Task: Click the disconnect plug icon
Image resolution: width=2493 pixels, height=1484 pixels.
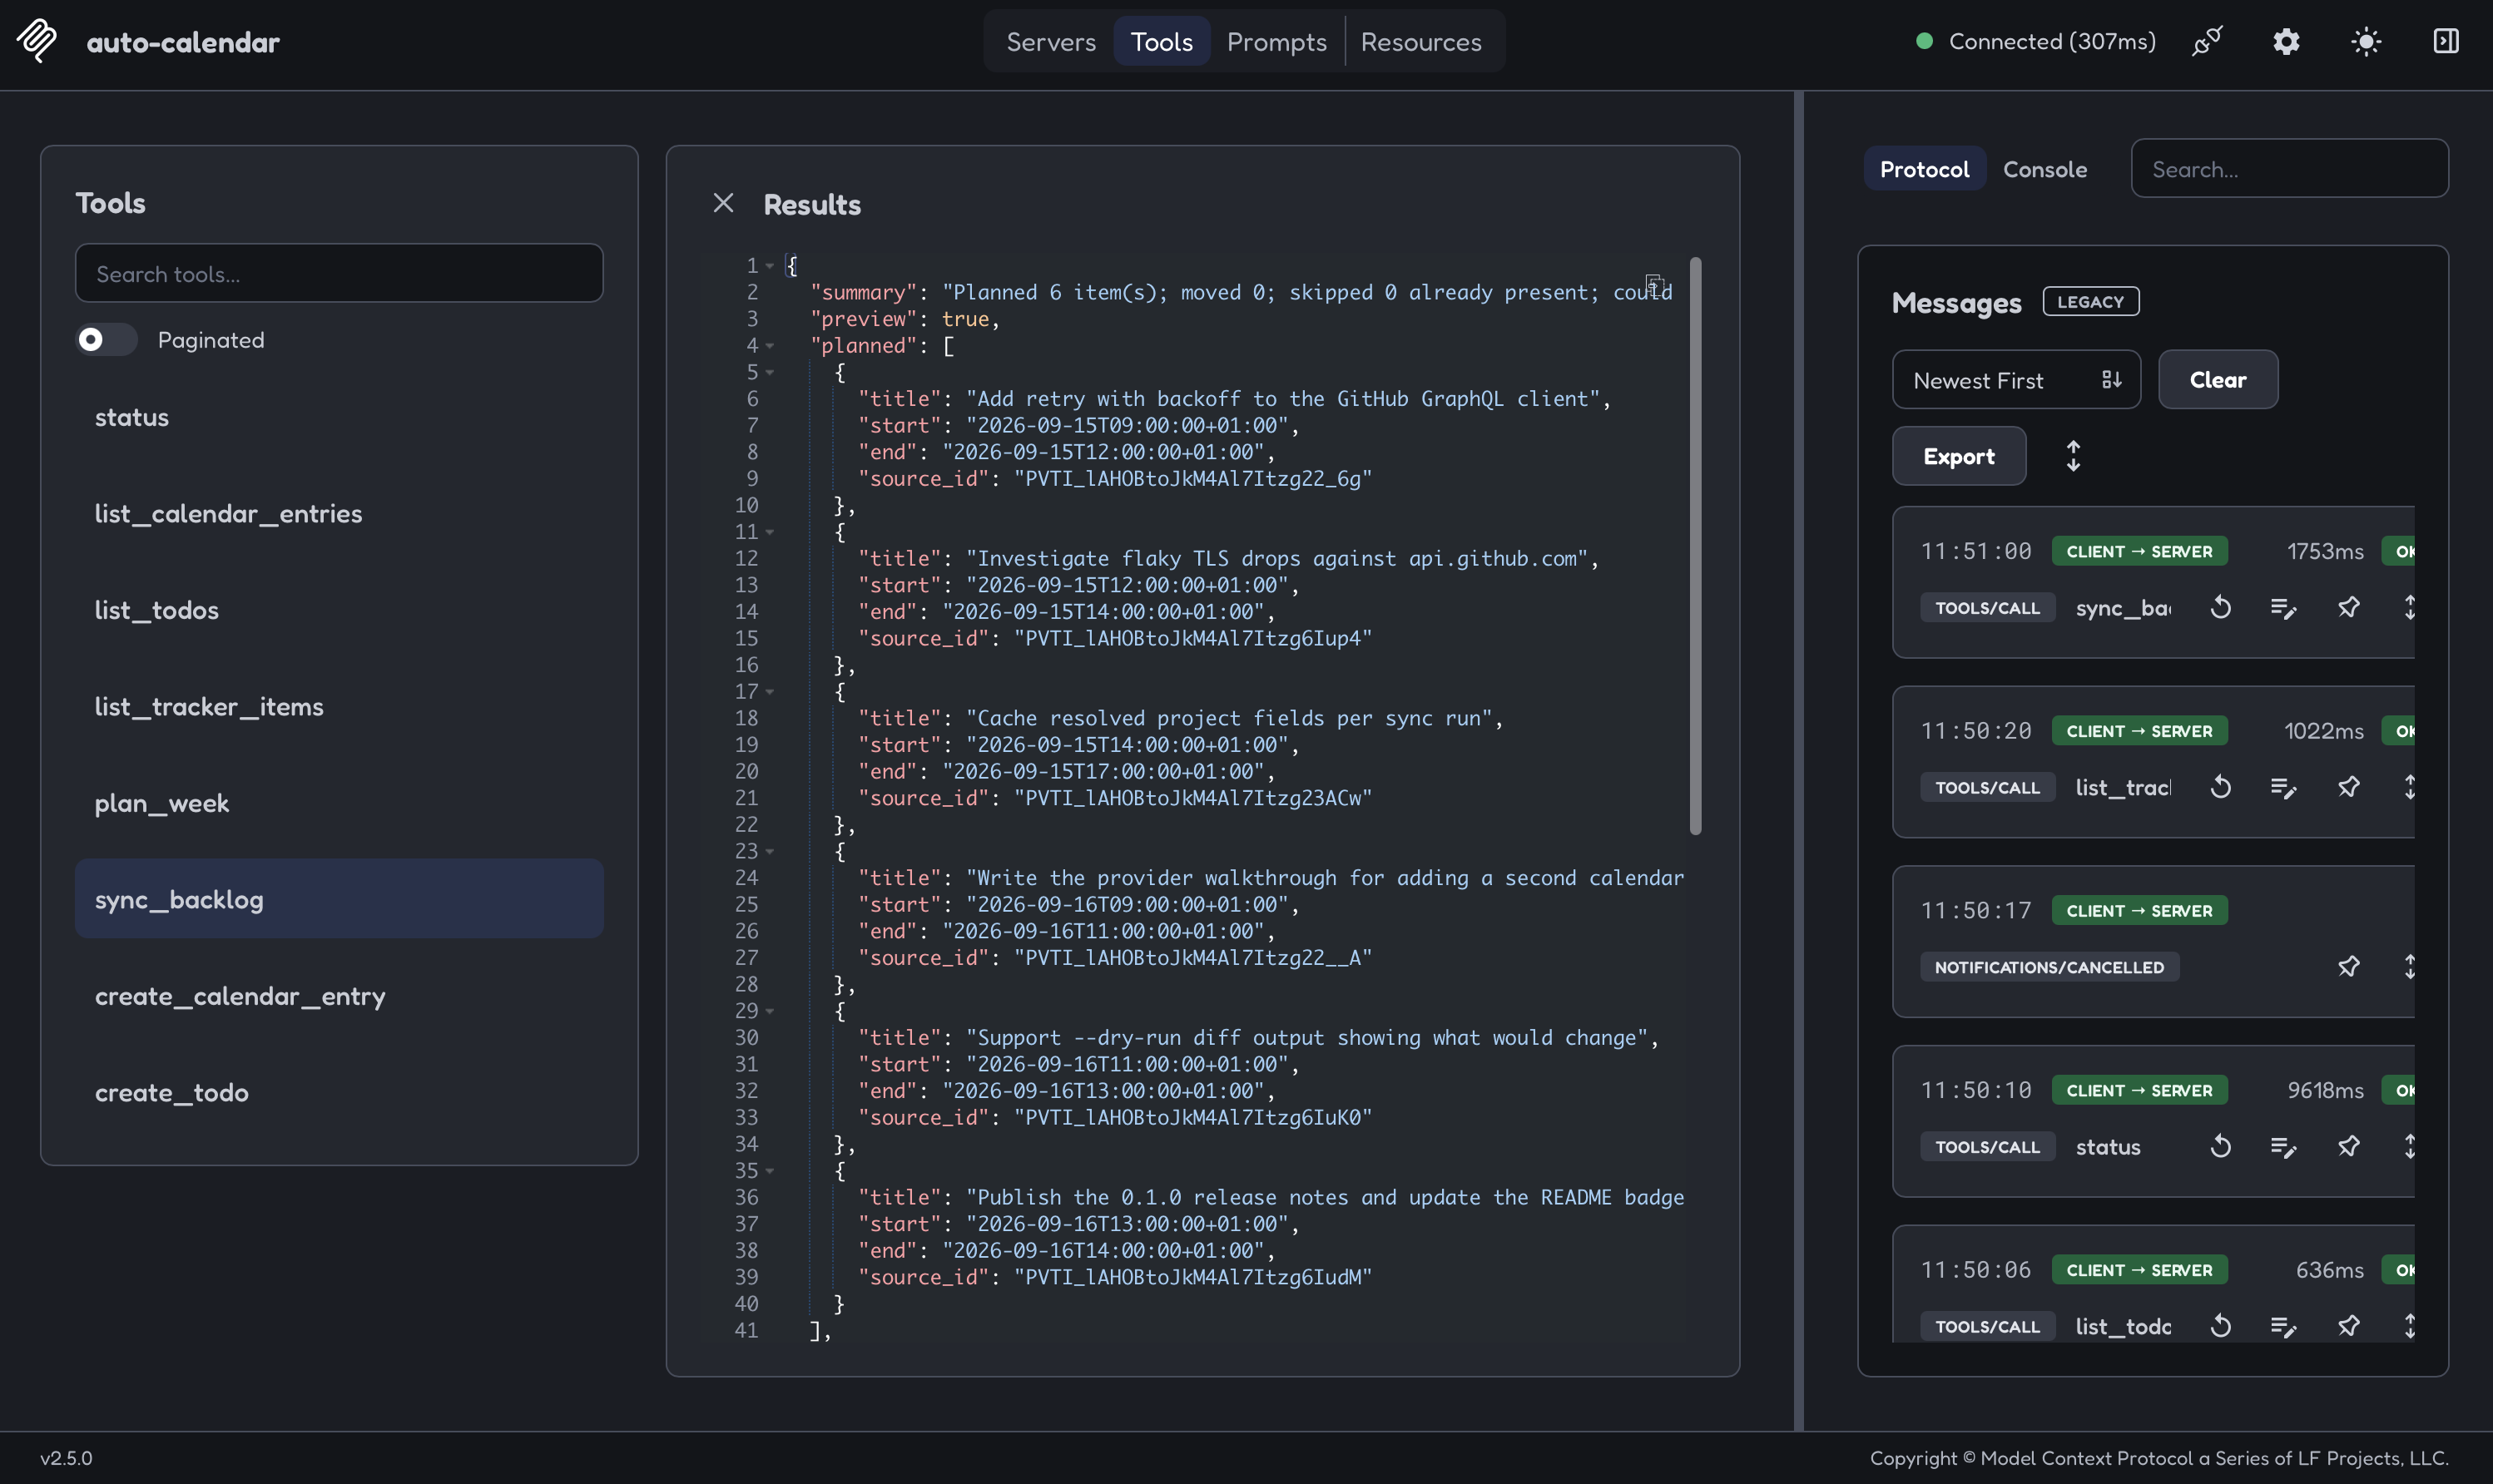Action: [2207, 41]
